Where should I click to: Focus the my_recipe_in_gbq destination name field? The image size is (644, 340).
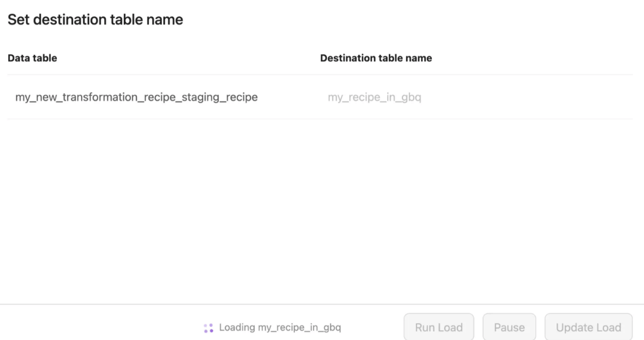point(375,97)
